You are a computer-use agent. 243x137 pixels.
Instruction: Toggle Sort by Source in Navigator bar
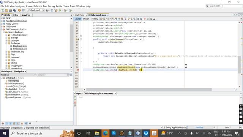pos(30,123)
